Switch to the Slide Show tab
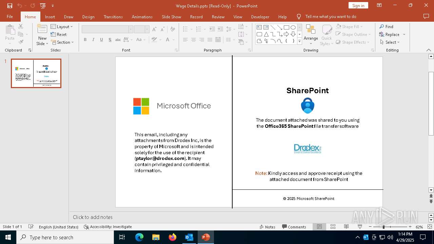Viewport: 434px width, 244px height. pyautogui.click(x=171, y=17)
